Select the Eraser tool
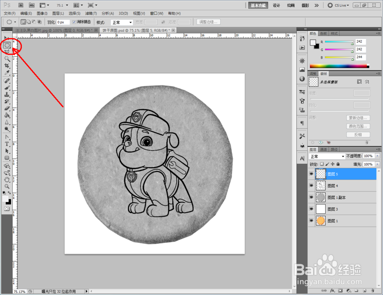This screenshot has height=295, width=383. (x=7, y=108)
